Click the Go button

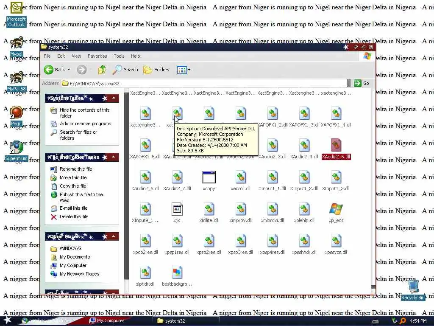[362, 83]
